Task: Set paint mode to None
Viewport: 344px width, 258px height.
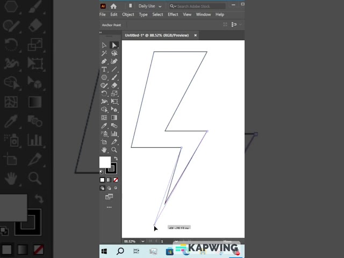Action: tap(116, 180)
